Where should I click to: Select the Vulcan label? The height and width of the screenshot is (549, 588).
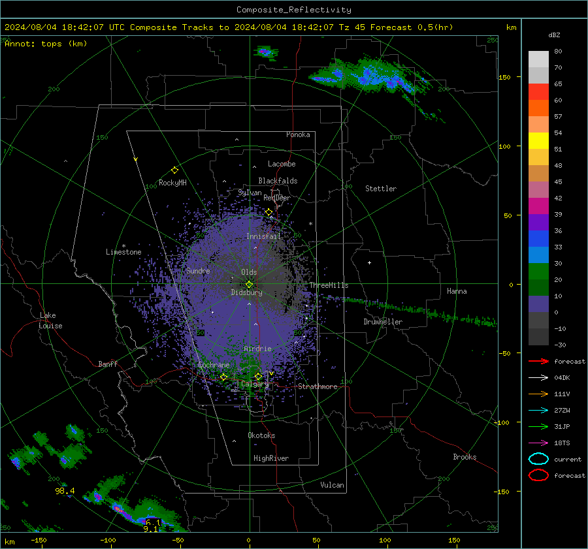coord(332,485)
